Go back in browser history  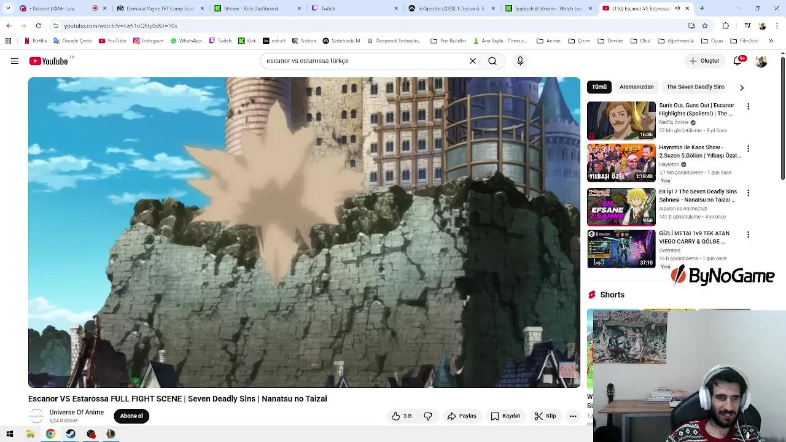9,26
